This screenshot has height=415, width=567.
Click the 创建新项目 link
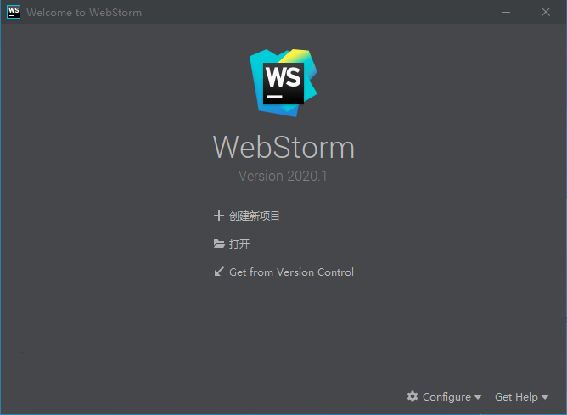[254, 216]
